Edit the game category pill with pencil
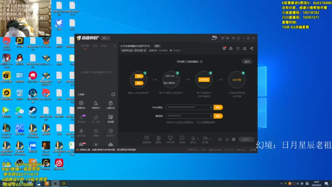Image resolution: width=332 pixels, height=187 pixels. [134, 50]
